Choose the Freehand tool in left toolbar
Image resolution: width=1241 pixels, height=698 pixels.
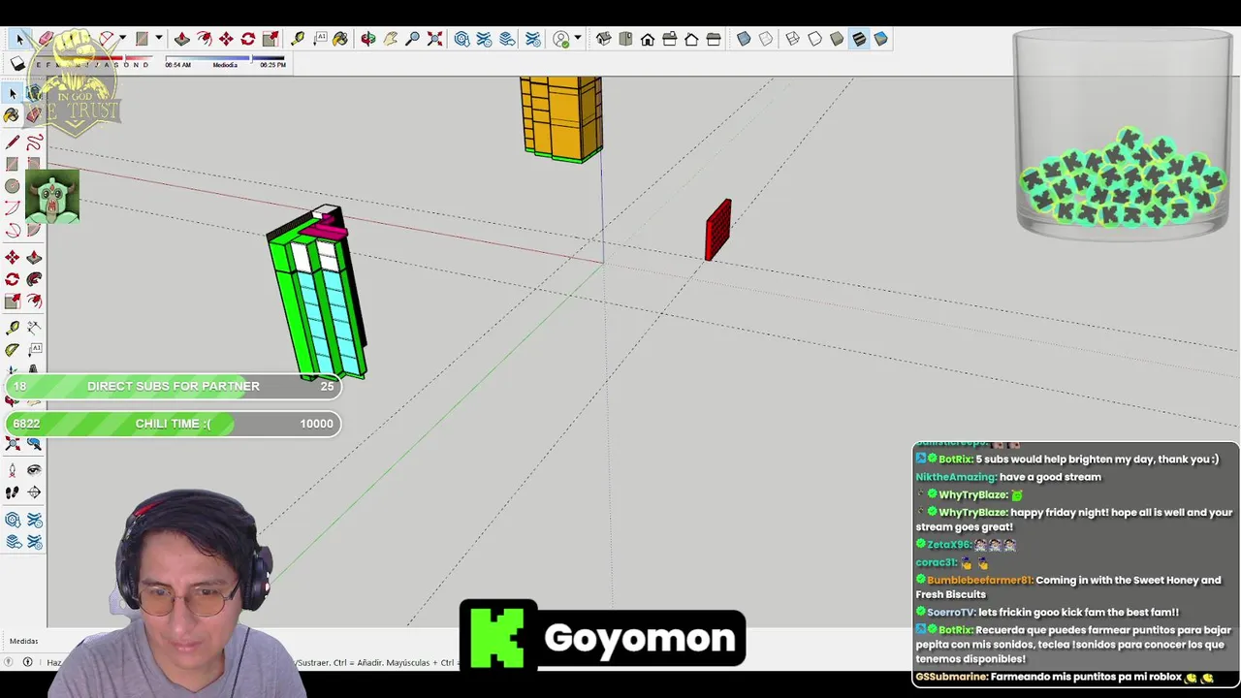pyautogui.click(x=34, y=142)
